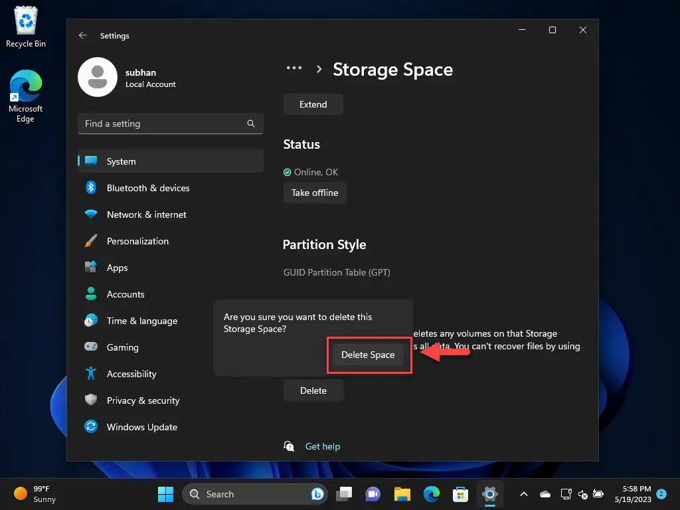Open the Windows Start menu

tap(165, 494)
